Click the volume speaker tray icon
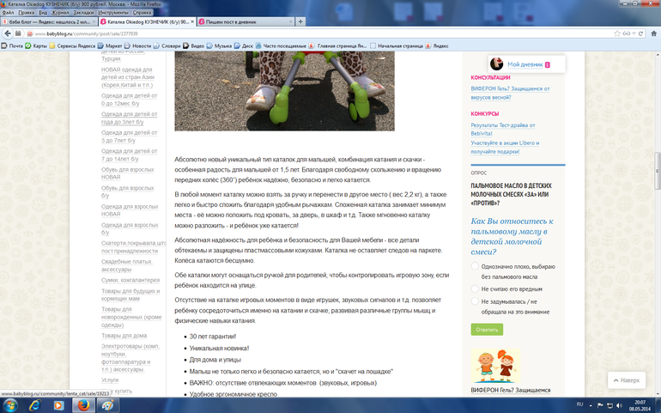Viewport: 661px width, 413px height. [619, 405]
